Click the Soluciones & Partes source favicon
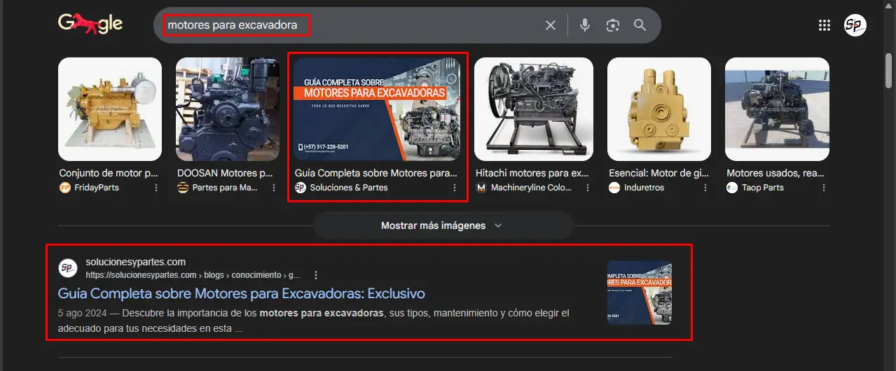 pyautogui.click(x=301, y=188)
